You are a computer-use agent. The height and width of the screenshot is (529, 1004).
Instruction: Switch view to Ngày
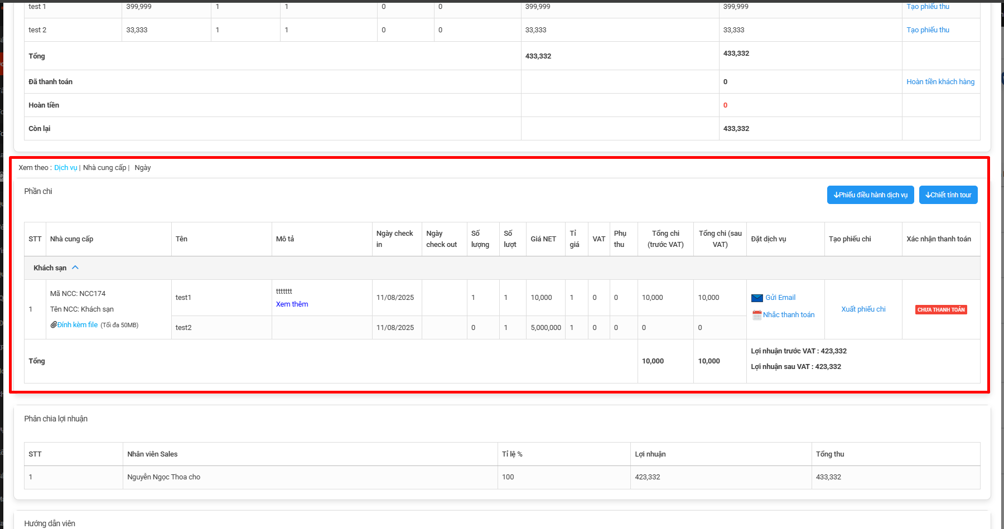click(142, 168)
